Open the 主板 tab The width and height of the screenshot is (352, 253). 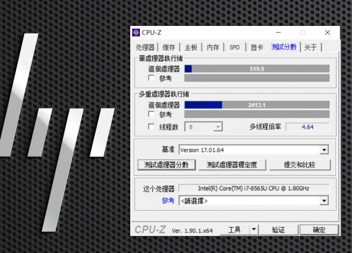(191, 47)
